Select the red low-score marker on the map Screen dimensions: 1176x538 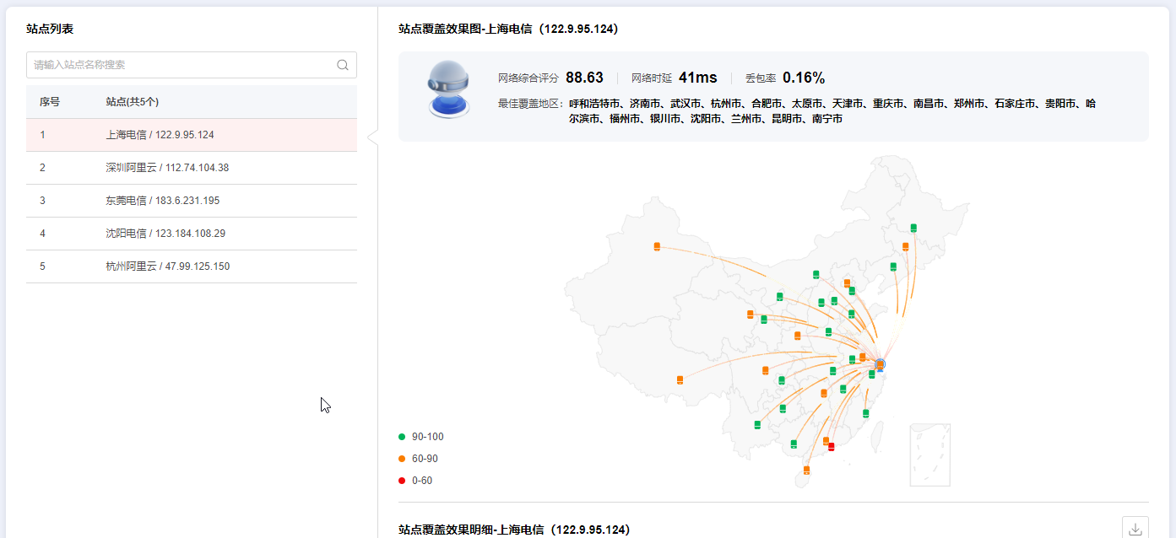(832, 446)
